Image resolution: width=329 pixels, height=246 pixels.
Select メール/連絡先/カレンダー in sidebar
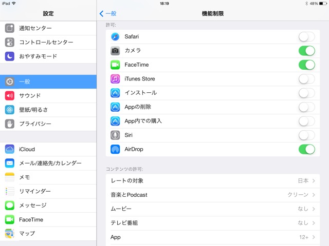[48, 163]
